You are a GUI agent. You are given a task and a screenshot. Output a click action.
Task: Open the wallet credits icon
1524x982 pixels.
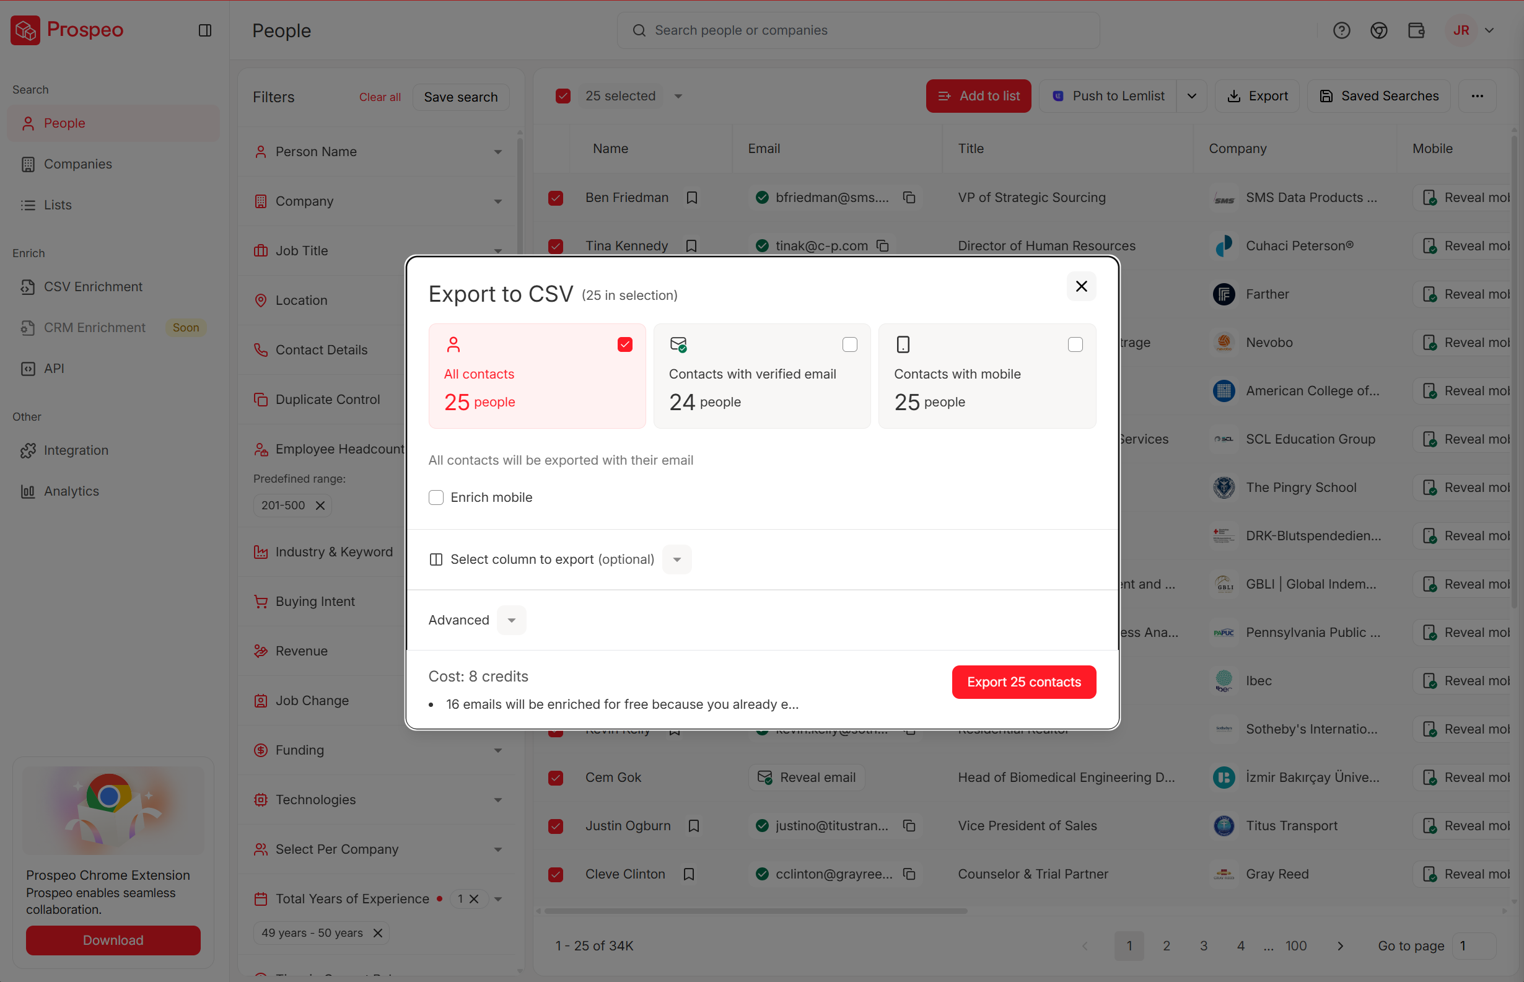(x=1416, y=30)
